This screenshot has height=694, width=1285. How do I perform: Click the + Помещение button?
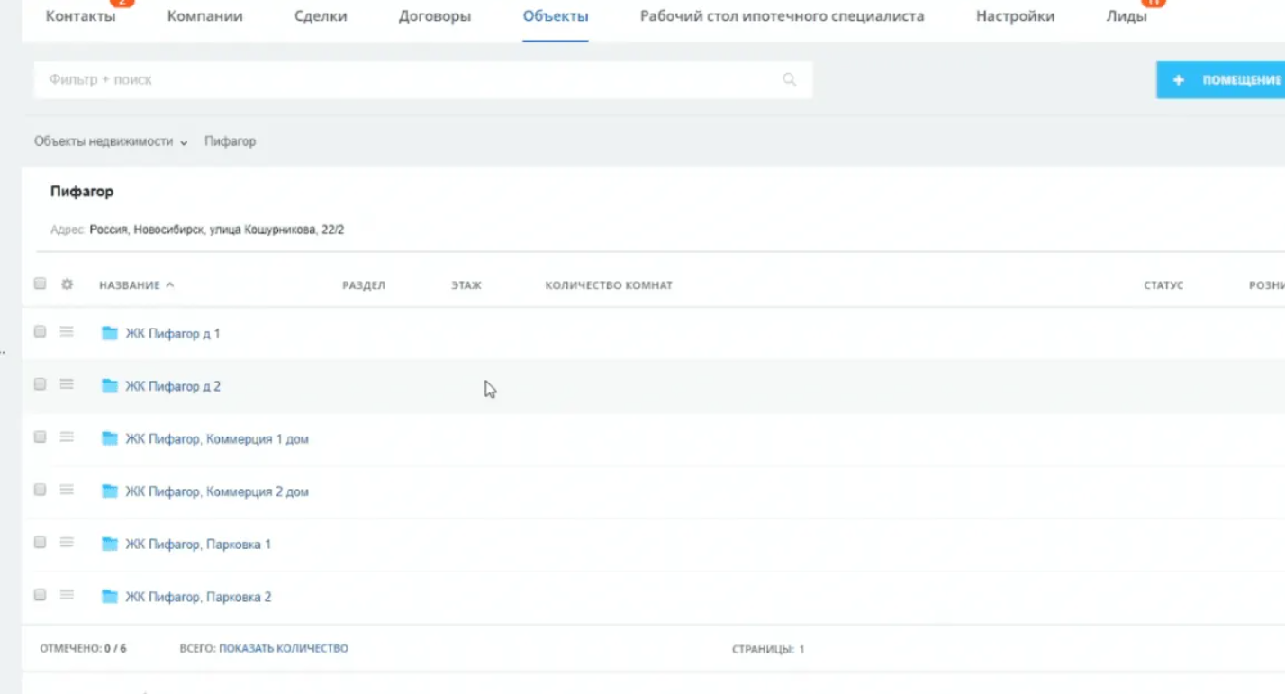(1223, 80)
